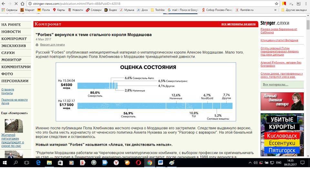
Task: Open Yandex Browser from taskbar
Action: 116,163
